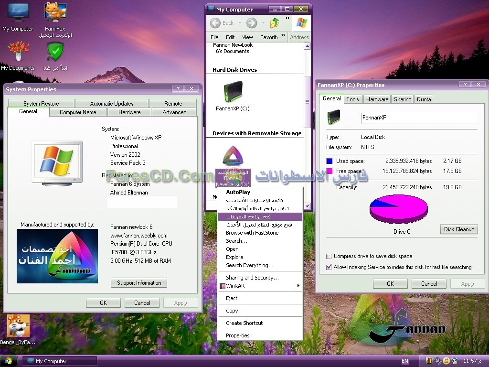Open the Edit menu
This screenshot has width=489, height=367.
pyautogui.click(x=230, y=37)
